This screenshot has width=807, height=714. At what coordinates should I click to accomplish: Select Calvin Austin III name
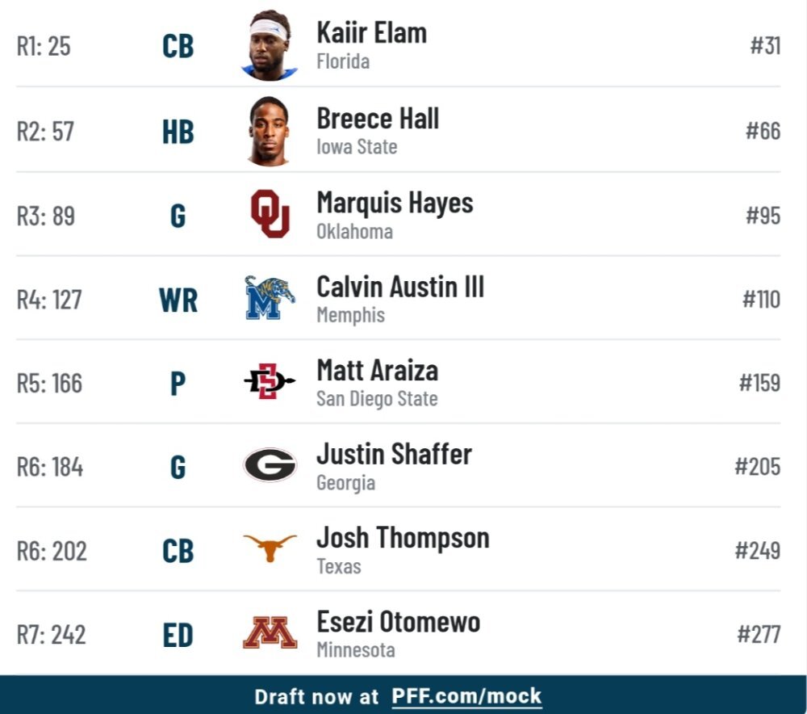[400, 287]
